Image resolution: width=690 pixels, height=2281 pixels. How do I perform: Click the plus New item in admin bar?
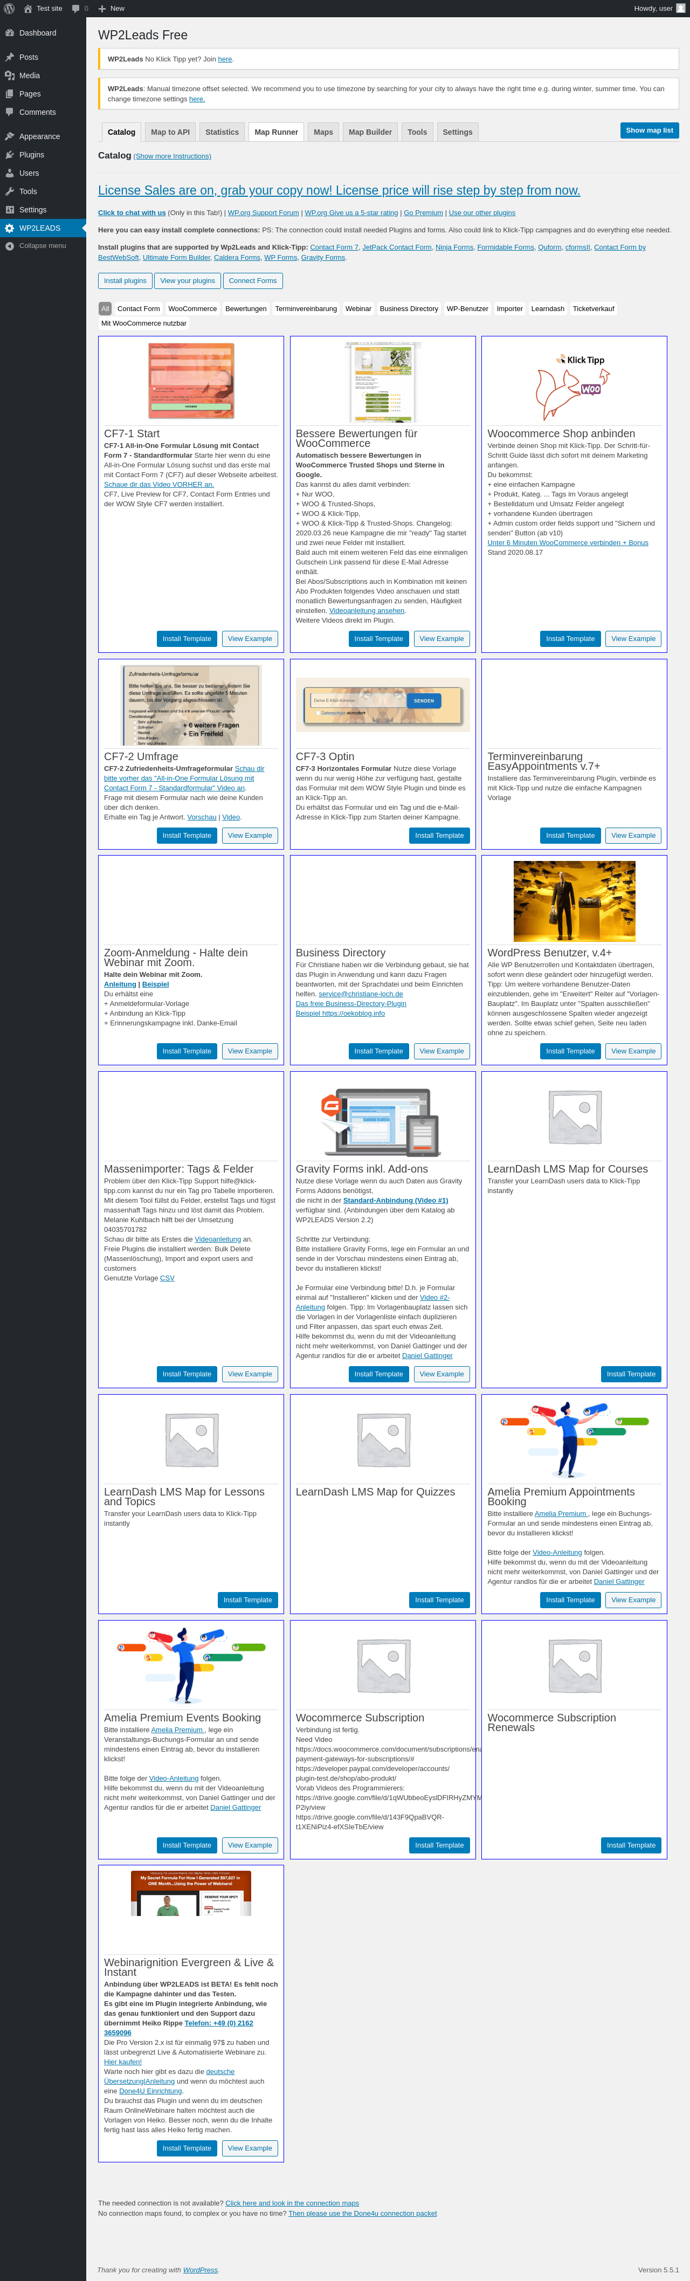112,8
